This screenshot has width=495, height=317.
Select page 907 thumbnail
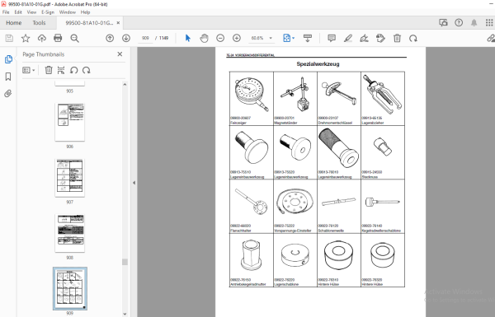point(70,178)
